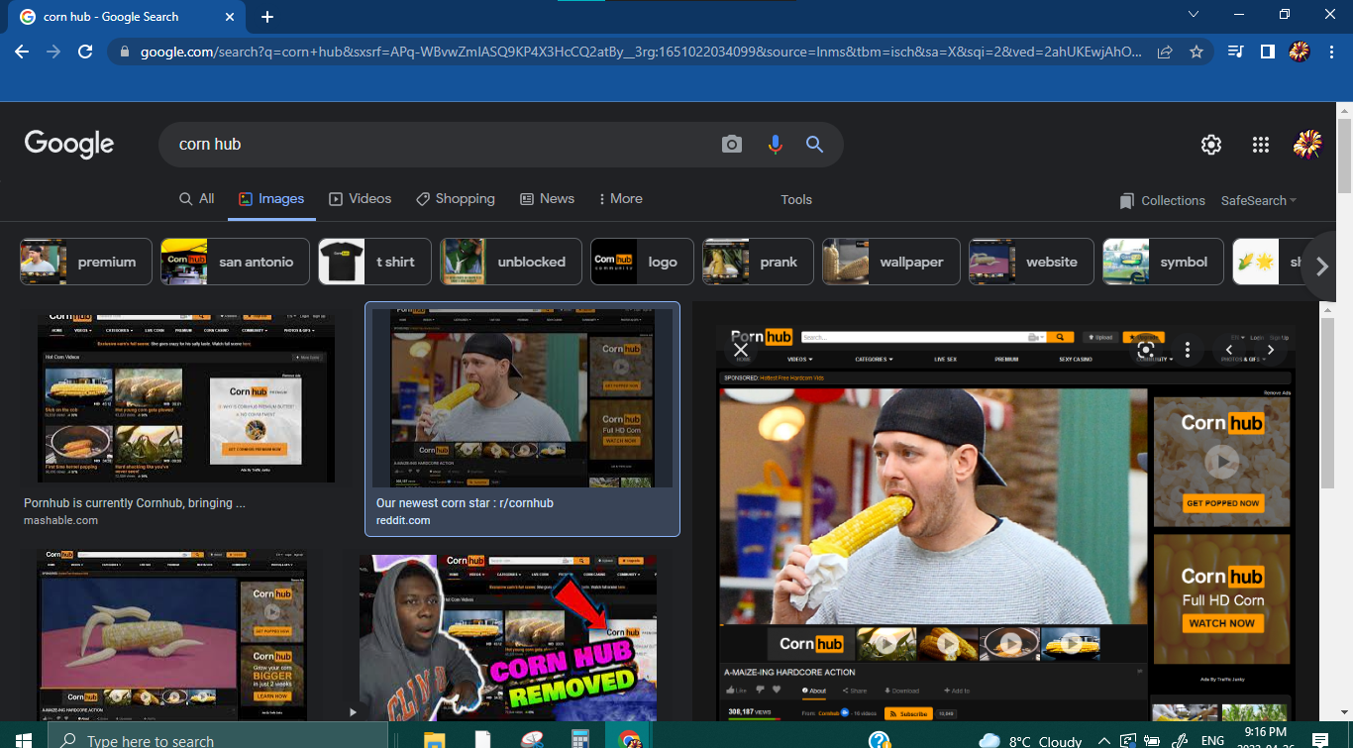Click the Google Lens icon on preview
1353x748 pixels.
click(x=1146, y=350)
